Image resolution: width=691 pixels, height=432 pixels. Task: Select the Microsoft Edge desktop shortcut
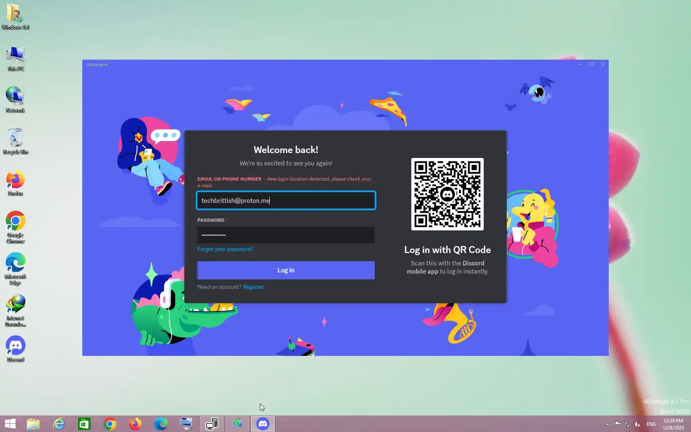15,269
